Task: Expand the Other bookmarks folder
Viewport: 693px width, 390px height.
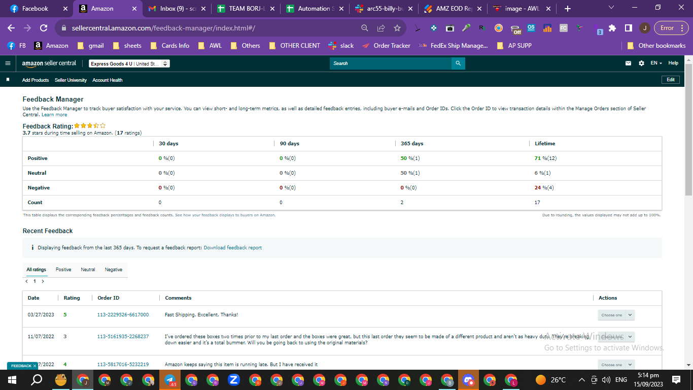Action: [x=656, y=46]
